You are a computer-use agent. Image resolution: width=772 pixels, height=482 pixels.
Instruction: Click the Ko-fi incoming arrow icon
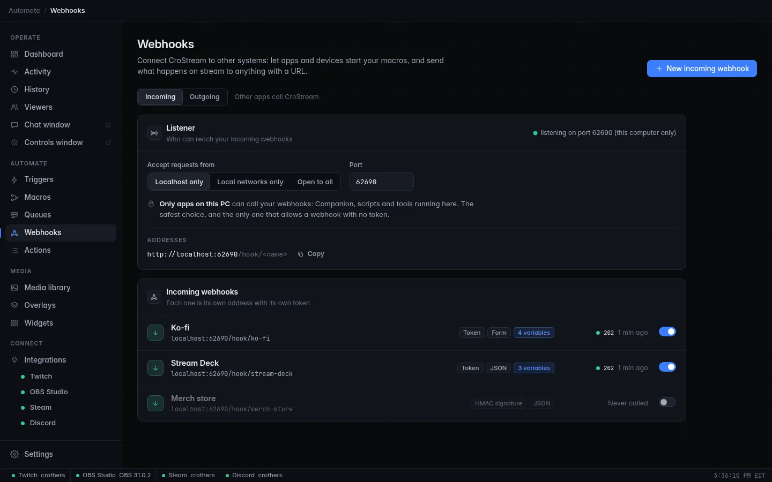point(155,333)
